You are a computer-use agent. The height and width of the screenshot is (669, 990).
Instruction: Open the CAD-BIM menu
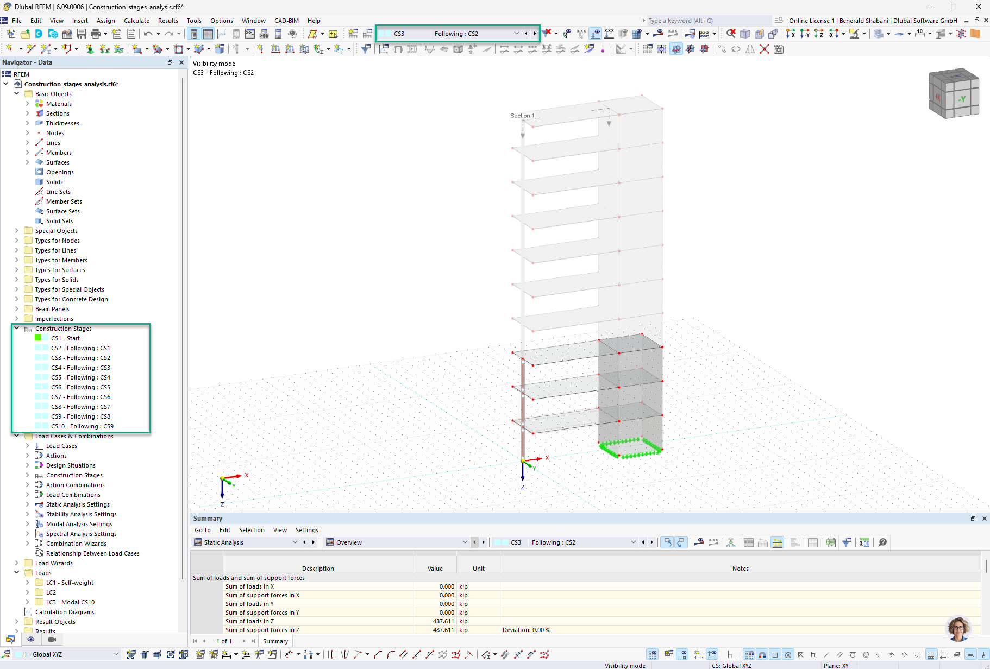pos(286,21)
